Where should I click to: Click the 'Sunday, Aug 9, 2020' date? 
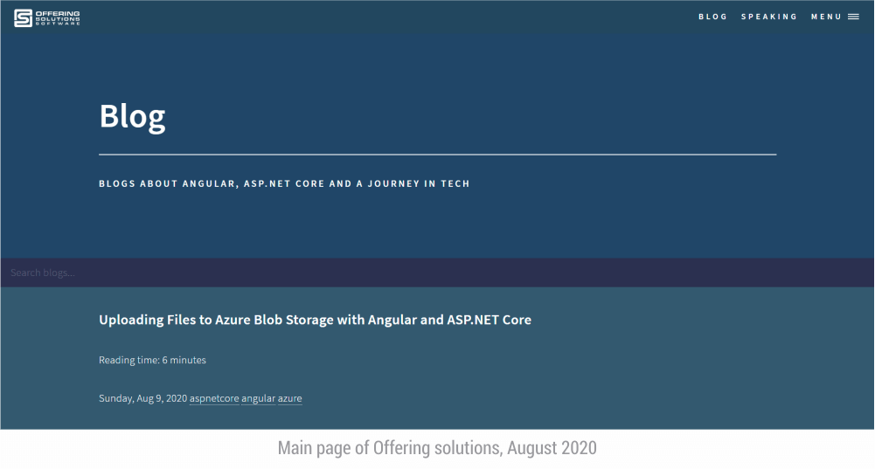(x=142, y=398)
